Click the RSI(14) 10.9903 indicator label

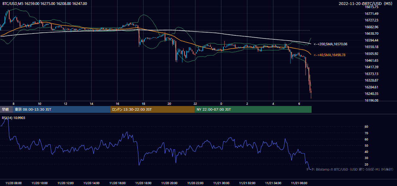[14, 118]
